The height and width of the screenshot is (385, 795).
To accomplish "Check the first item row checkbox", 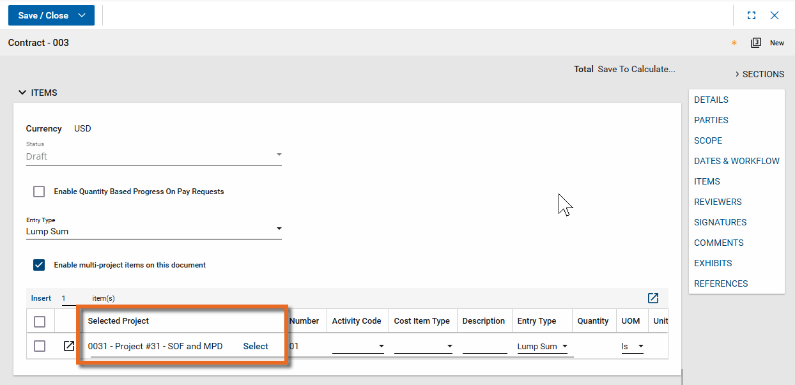I will 40,346.
